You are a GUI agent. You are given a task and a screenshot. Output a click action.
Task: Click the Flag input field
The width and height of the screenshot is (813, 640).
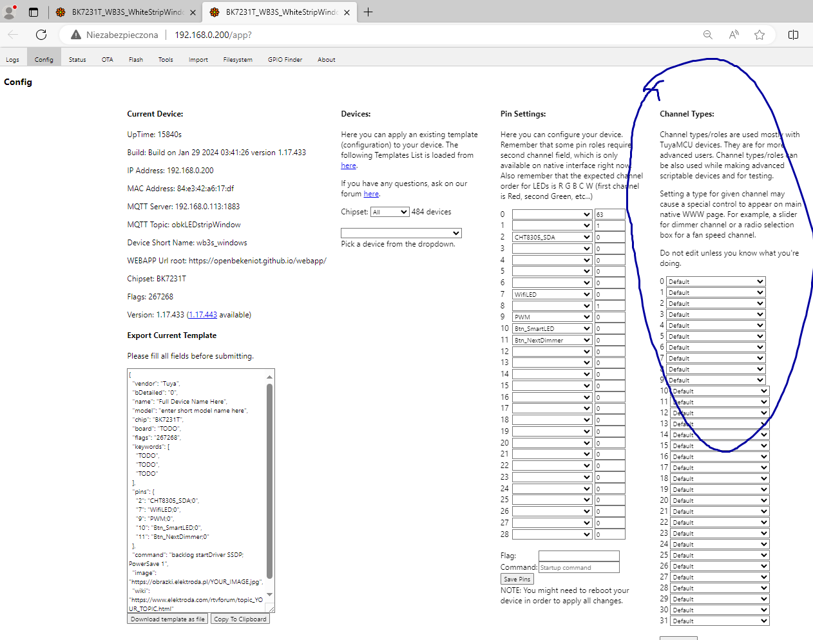[579, 556]
